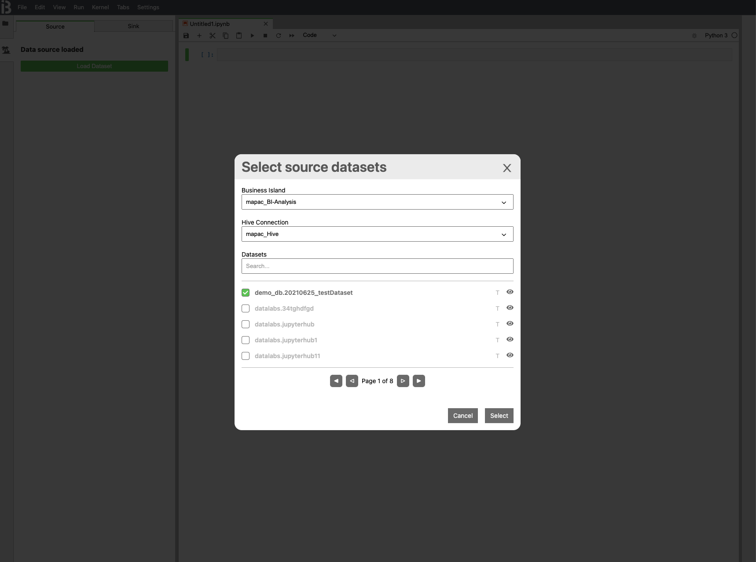Copy the selected cell

(226, 36)
